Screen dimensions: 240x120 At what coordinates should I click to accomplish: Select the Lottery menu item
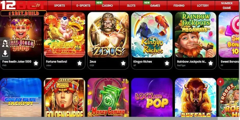point(203,5)
